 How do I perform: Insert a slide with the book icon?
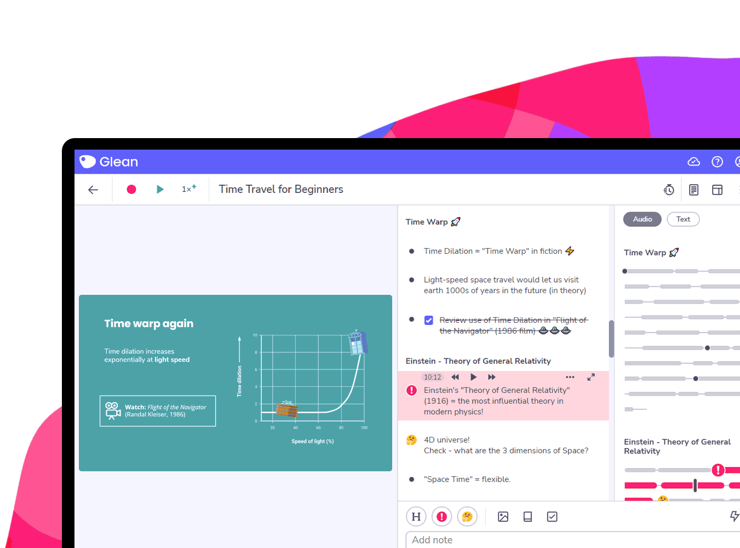coord(527,516)
